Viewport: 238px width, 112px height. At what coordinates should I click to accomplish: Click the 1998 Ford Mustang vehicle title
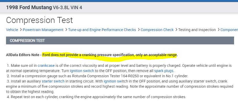pos(29,7)
